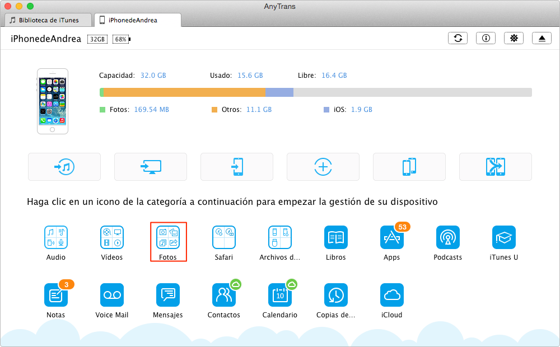Image resolution: width=560 pixels, height=347 pixels.
Task: Click the blue iOS segment of storage bar
Action: pyautogui.click(x=279, y=92)
